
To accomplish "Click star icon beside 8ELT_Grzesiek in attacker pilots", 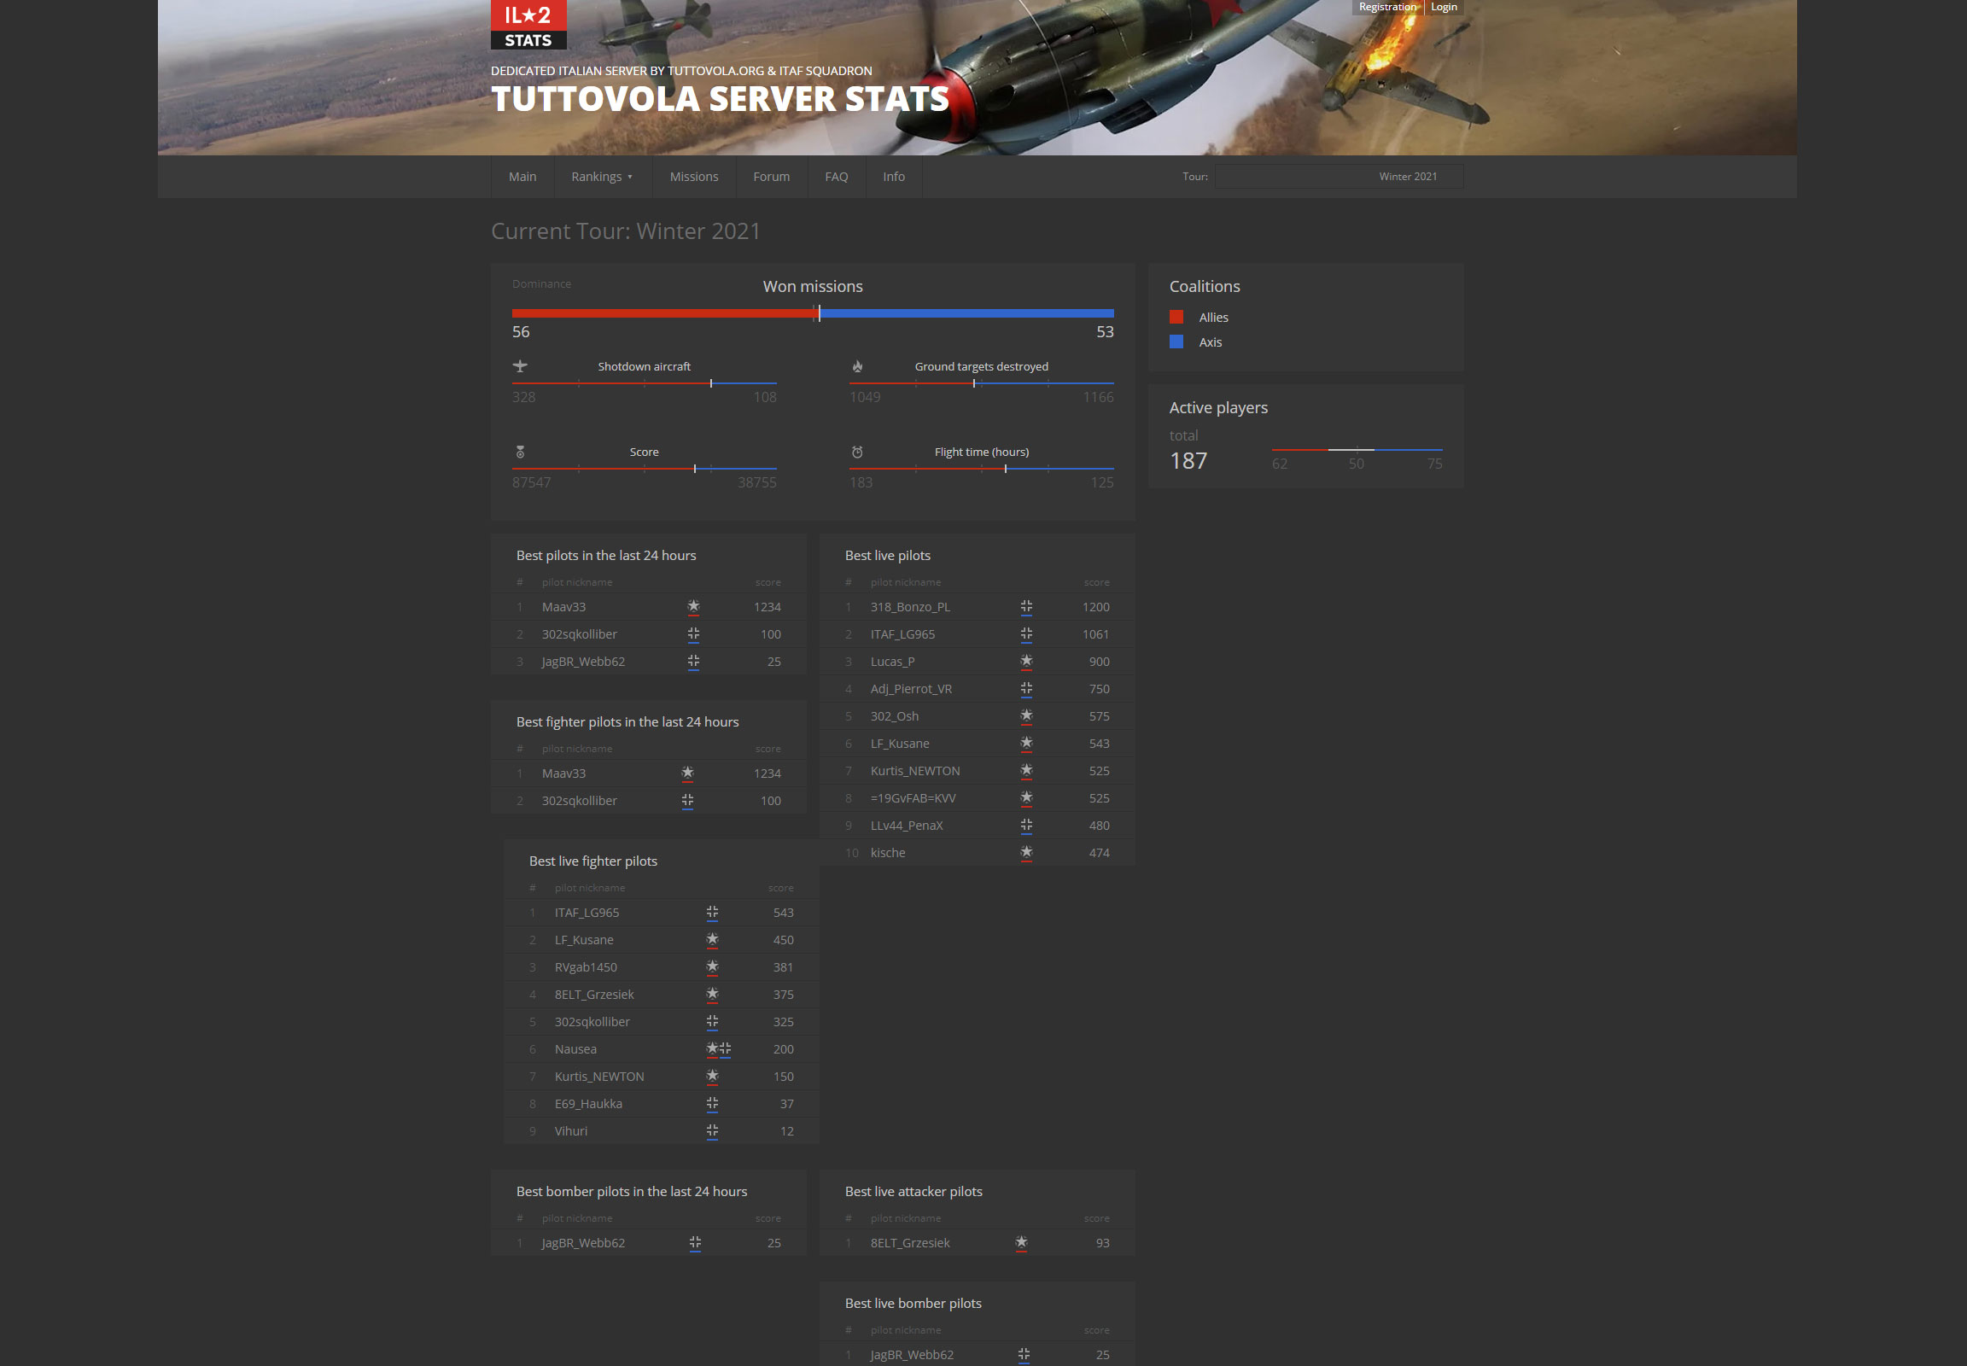I will (1021, 1243).
